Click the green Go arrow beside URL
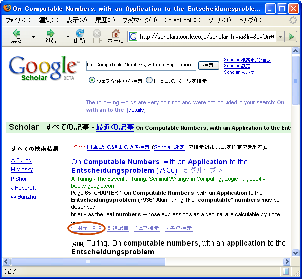The image size is (302, 279). pyautogui.click(x=291, y=36)
